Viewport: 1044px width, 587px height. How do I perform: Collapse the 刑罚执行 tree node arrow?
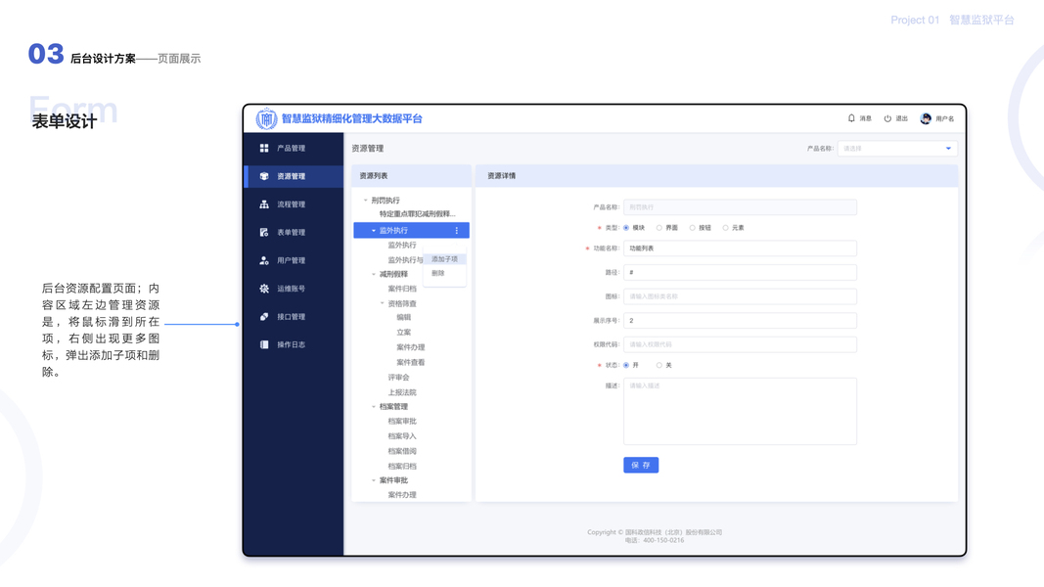tap(366, 201)
